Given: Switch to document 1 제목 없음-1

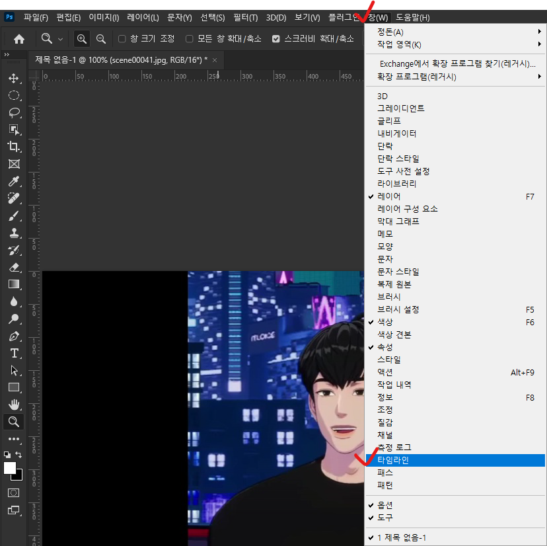Looking at the screenshot, I should (x=455, y=537).
